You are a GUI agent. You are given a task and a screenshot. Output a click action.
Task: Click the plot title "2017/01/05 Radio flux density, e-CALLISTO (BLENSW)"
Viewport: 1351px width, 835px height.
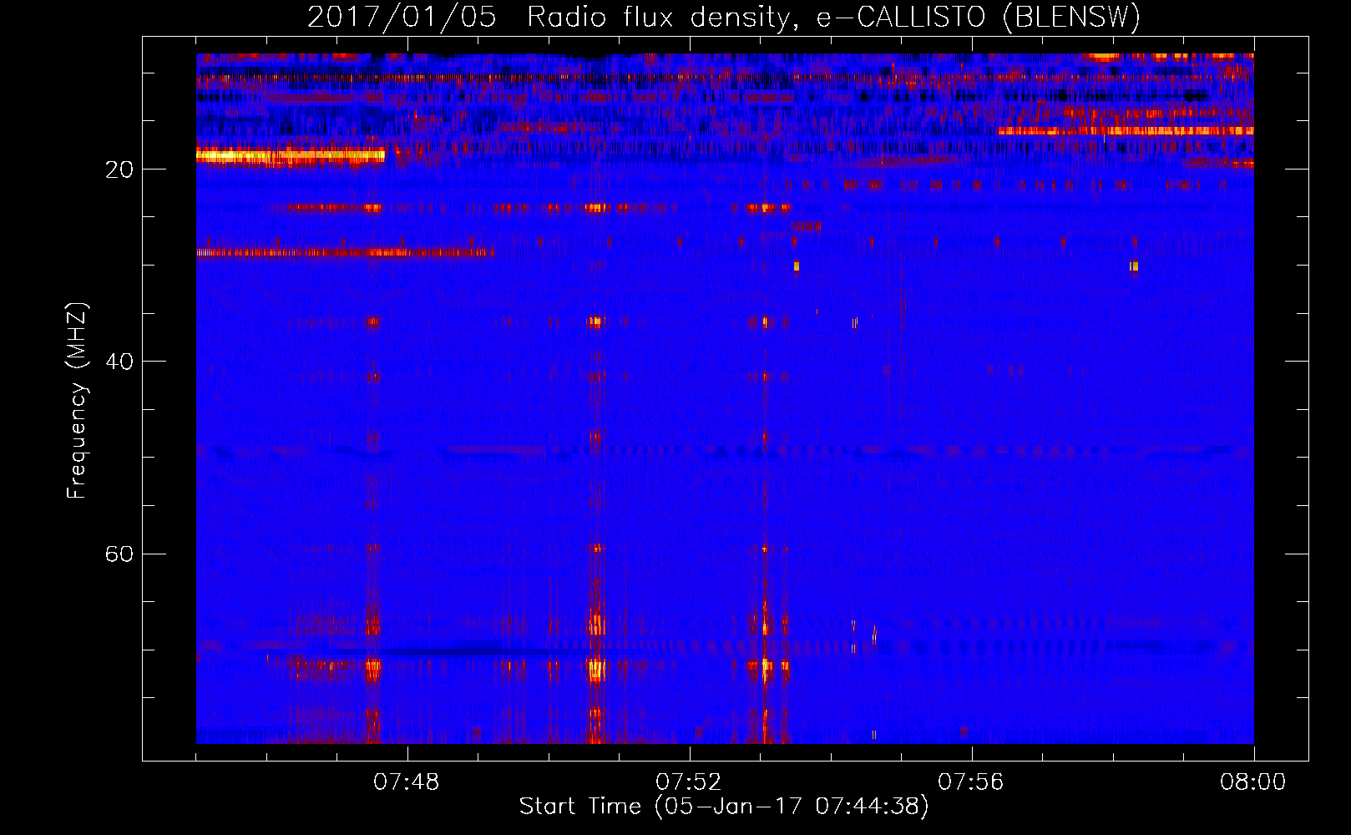724,18
